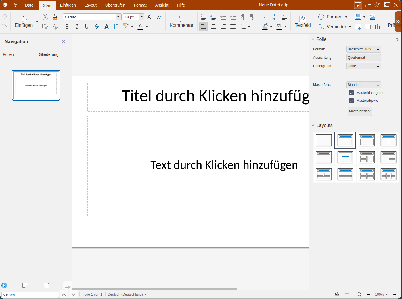The height and width of the screenshot is (299, 402).
Task: Open the Format dropdown showing Bildschirm 16:9
Action: click(x=363, y=50)
